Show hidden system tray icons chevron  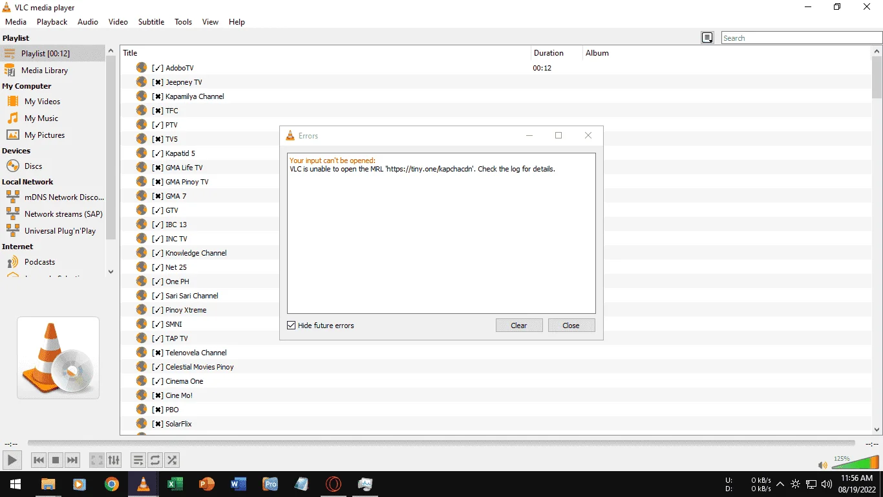(780, 484)
